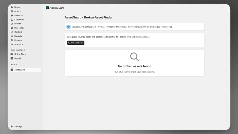Click the "No broken assets found" heading

click(134, 66)
